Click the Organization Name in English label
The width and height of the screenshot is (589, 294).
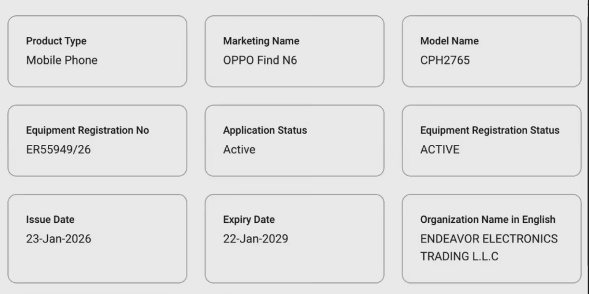[x=487, y=220]
